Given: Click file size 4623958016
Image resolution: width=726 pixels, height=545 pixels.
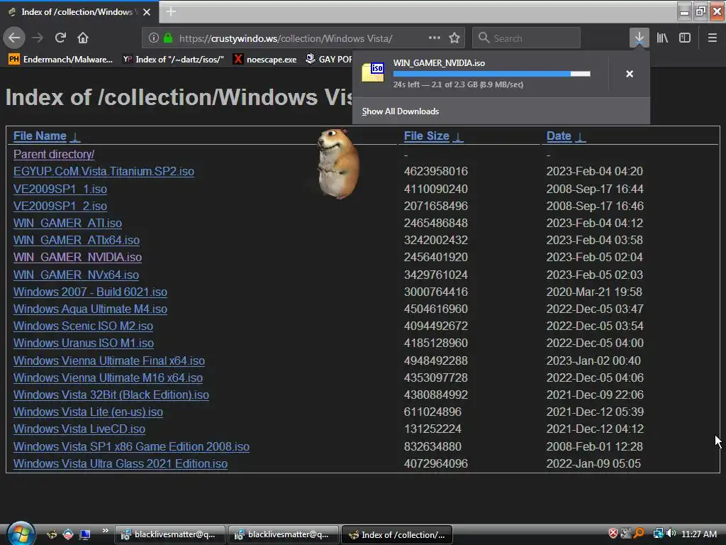Looking at the screenshot, I should pyautogui.click(x=436, y=171).
